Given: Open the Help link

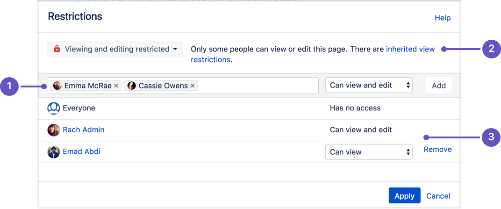Looking at the screenshot, I should tap(443, 18).
